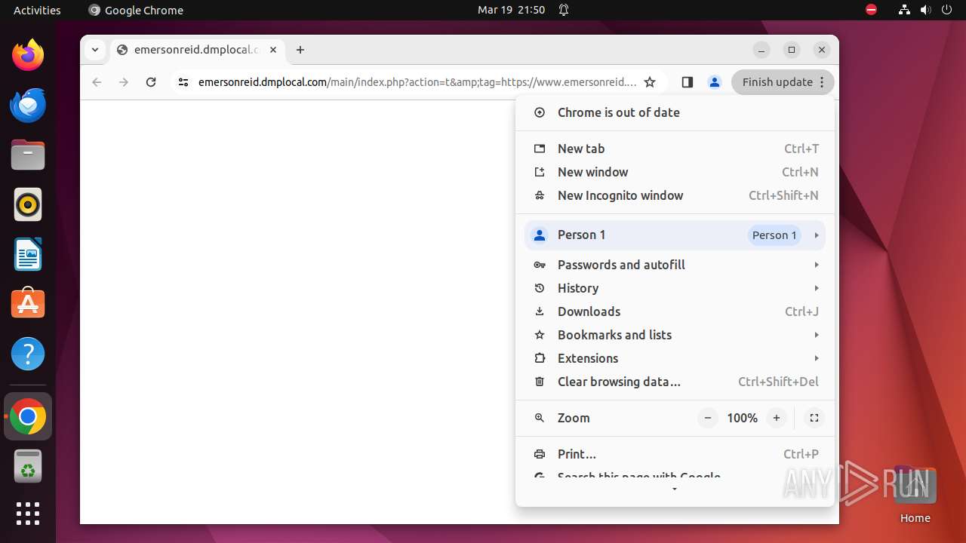This screenshot has width=966, height=543.
Task: Click the back navigation arrow
Action: pos(97,82)
